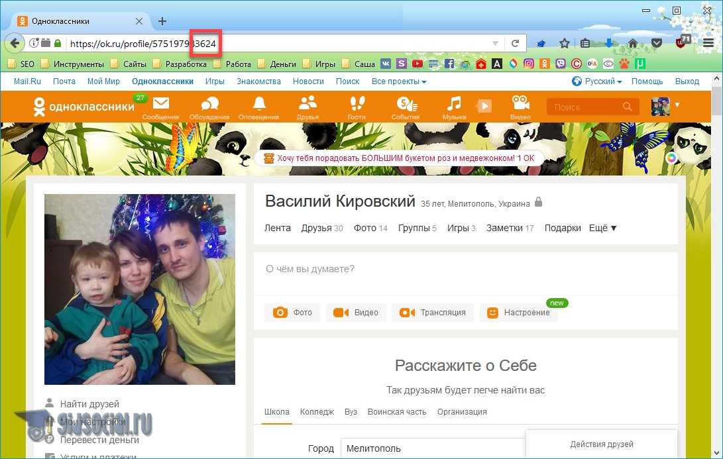Image resolution: width=723 pixels, height=459 pixels.
Task: Open the Обсуждения discussions icon
Action: point(209,105)
